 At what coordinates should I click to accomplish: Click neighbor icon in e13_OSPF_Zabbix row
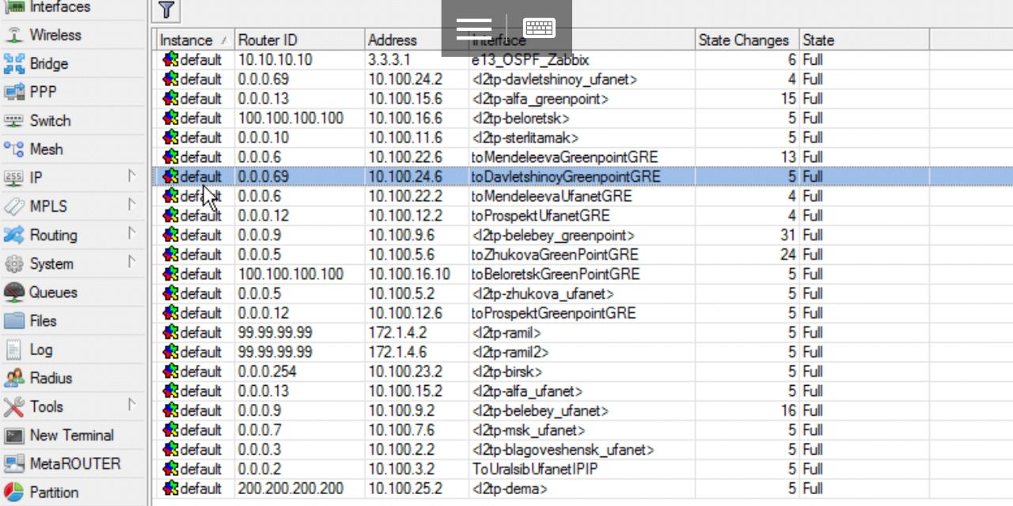point(170,59)
